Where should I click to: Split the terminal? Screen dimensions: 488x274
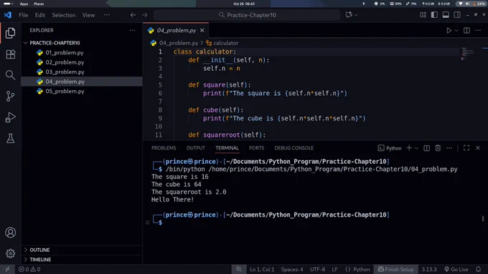pyautogui.click(x=427, y=148)
